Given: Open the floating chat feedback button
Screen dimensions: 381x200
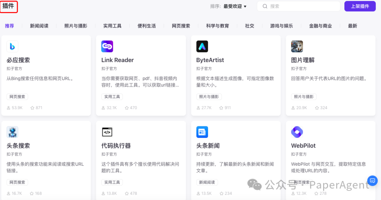Looking at the screenshot, I should [372, 181].
